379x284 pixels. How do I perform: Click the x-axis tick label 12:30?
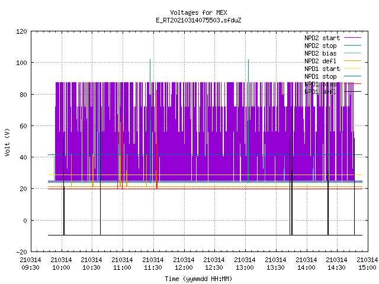(214, 268)
